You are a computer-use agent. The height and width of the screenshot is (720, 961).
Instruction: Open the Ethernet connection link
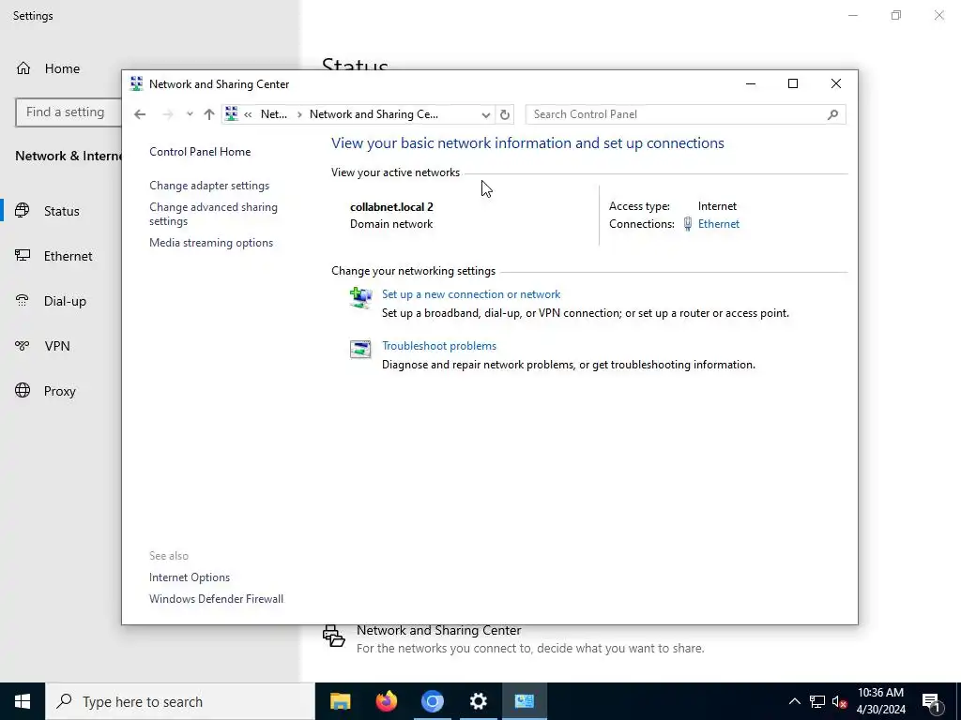(718, 224)
